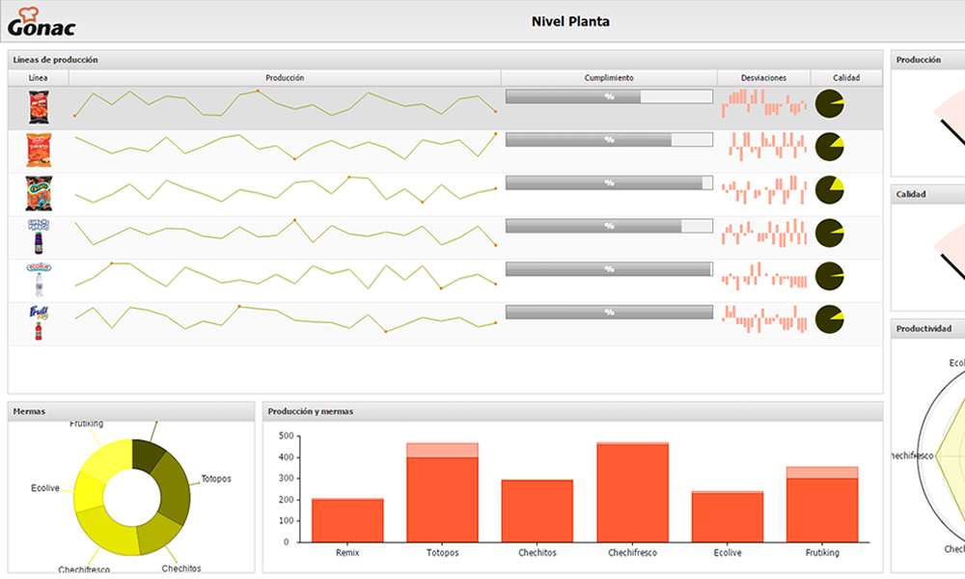Click the quality pie icon in Frutiking row
Viewport: 965px width, 579px height.
[x=829, y=319]
